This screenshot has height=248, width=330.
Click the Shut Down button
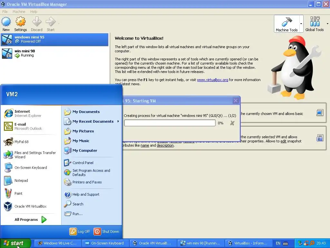coord(106,232)
